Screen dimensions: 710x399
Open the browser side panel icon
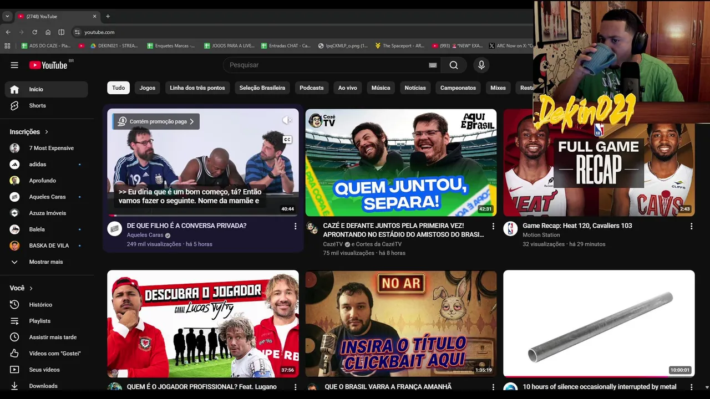61,32
